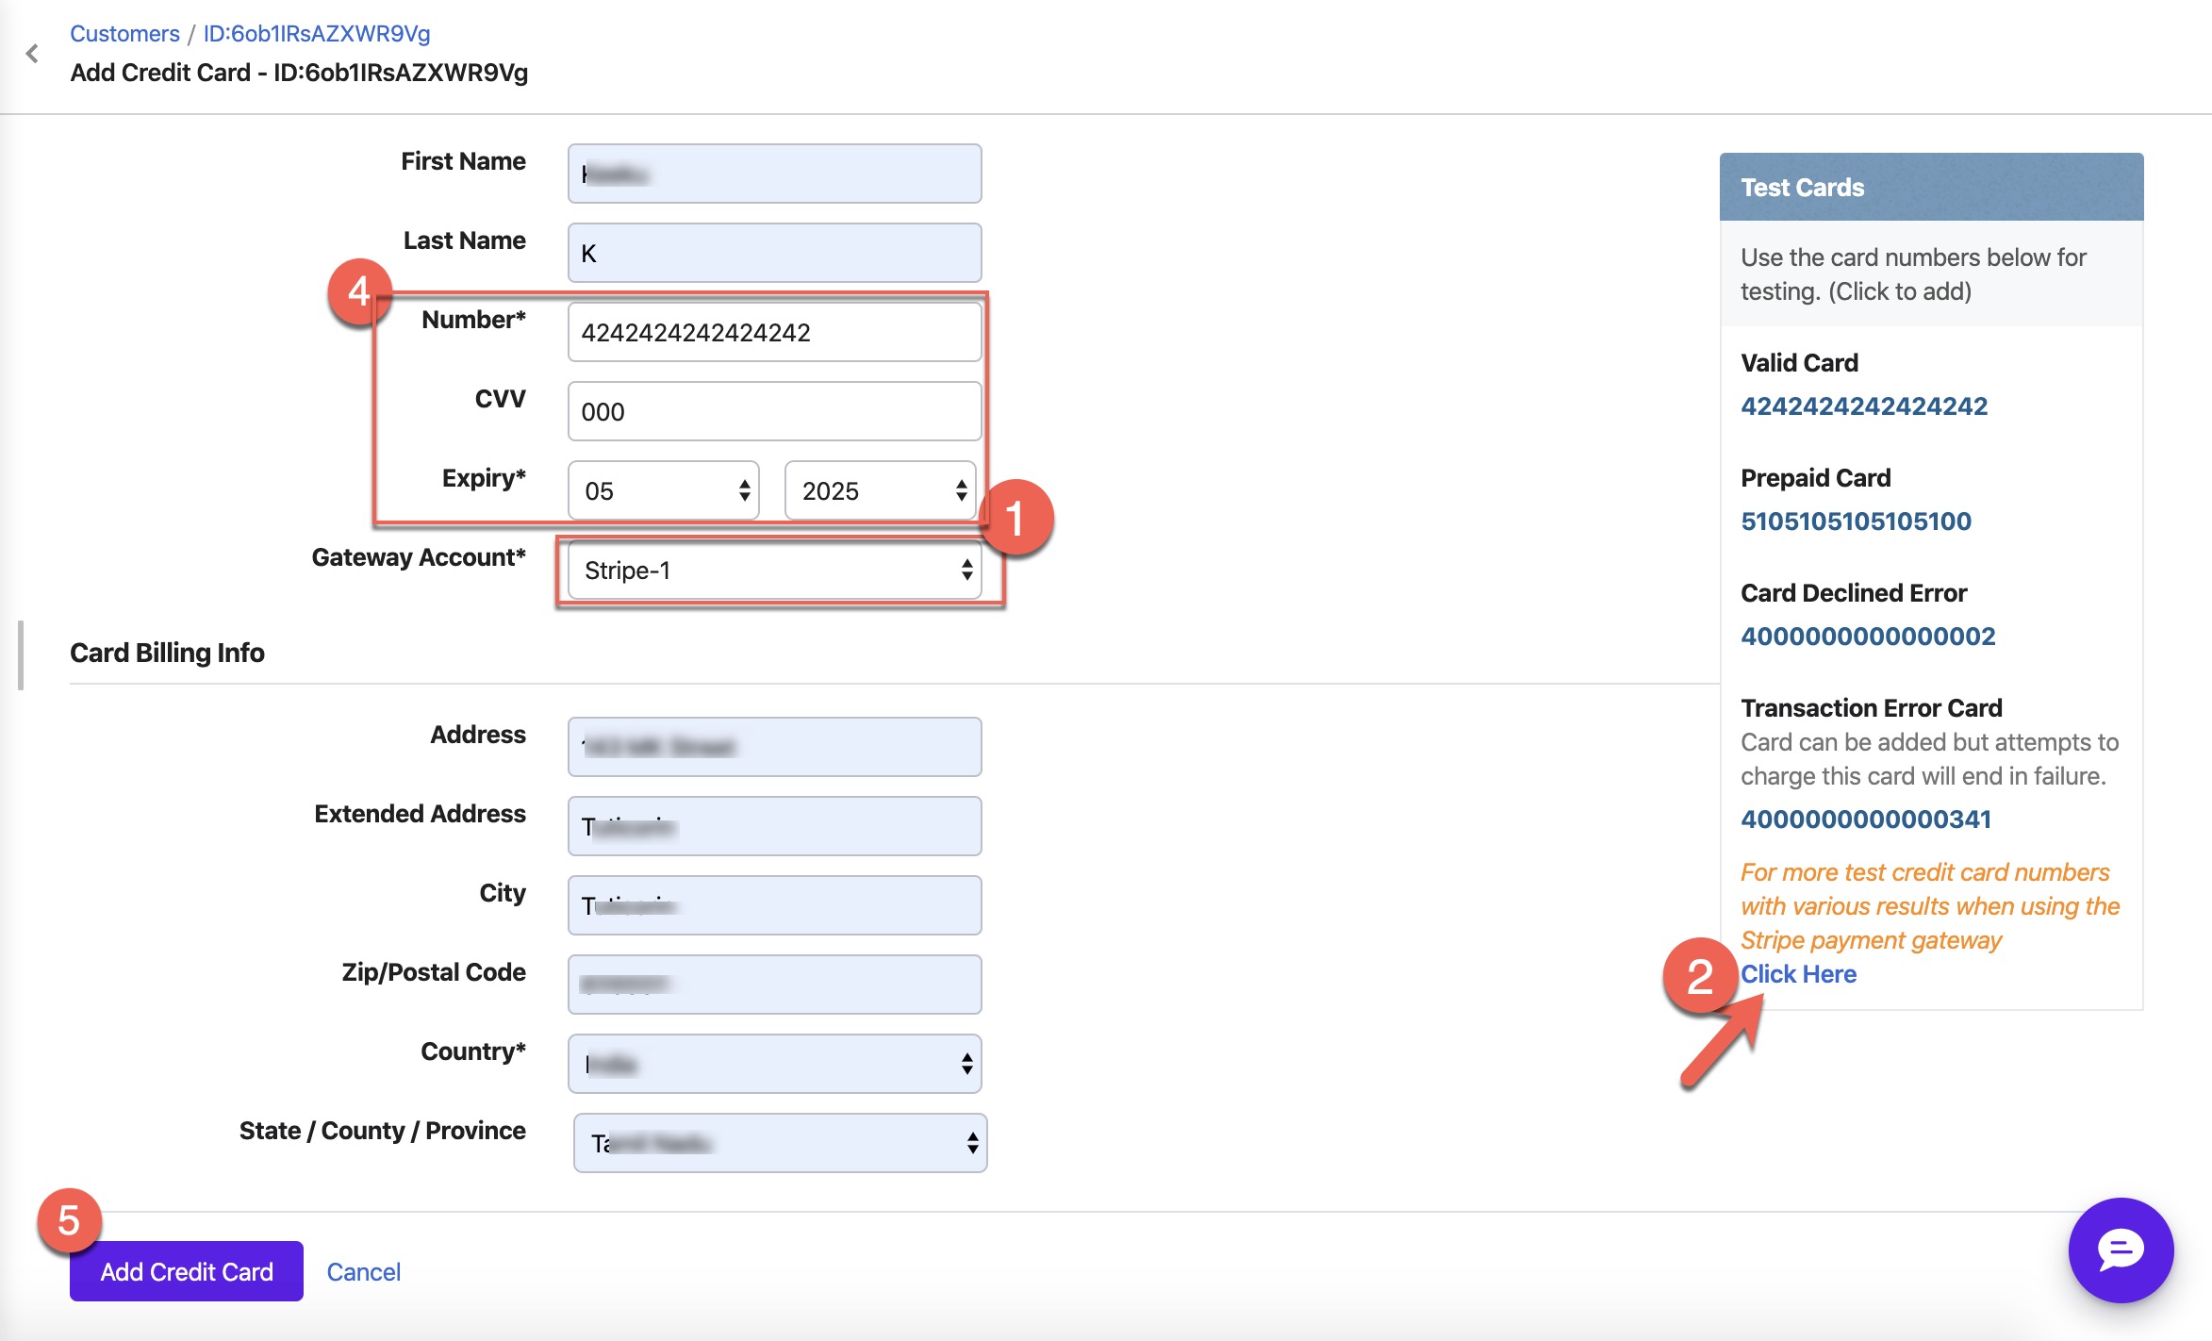Screen dimensions: 2212x1341
Task: Open the Click Here Stripe test cards link
Action: click(x=1798, y=973)
